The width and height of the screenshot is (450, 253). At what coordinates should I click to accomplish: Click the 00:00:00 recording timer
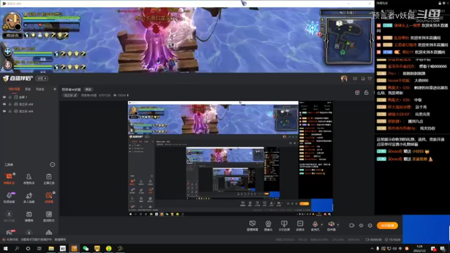[x=373, y=240]
